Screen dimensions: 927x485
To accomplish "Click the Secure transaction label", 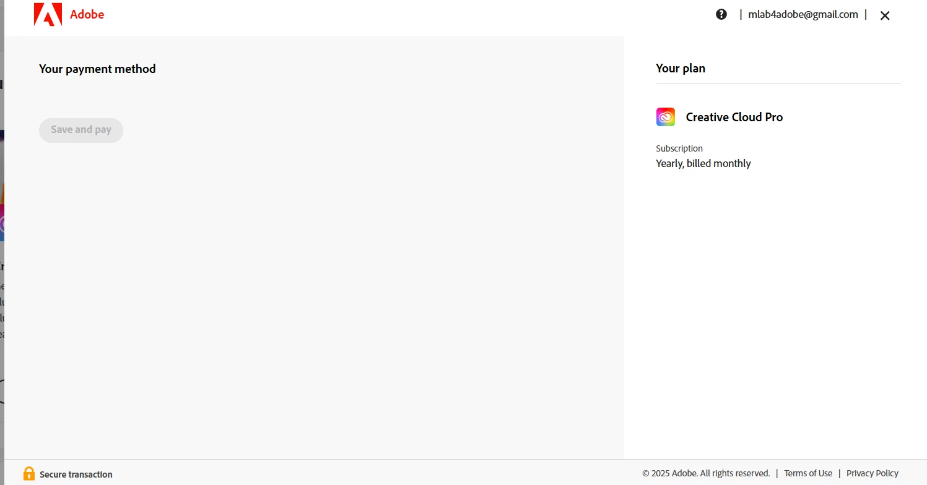I will 76,474.
